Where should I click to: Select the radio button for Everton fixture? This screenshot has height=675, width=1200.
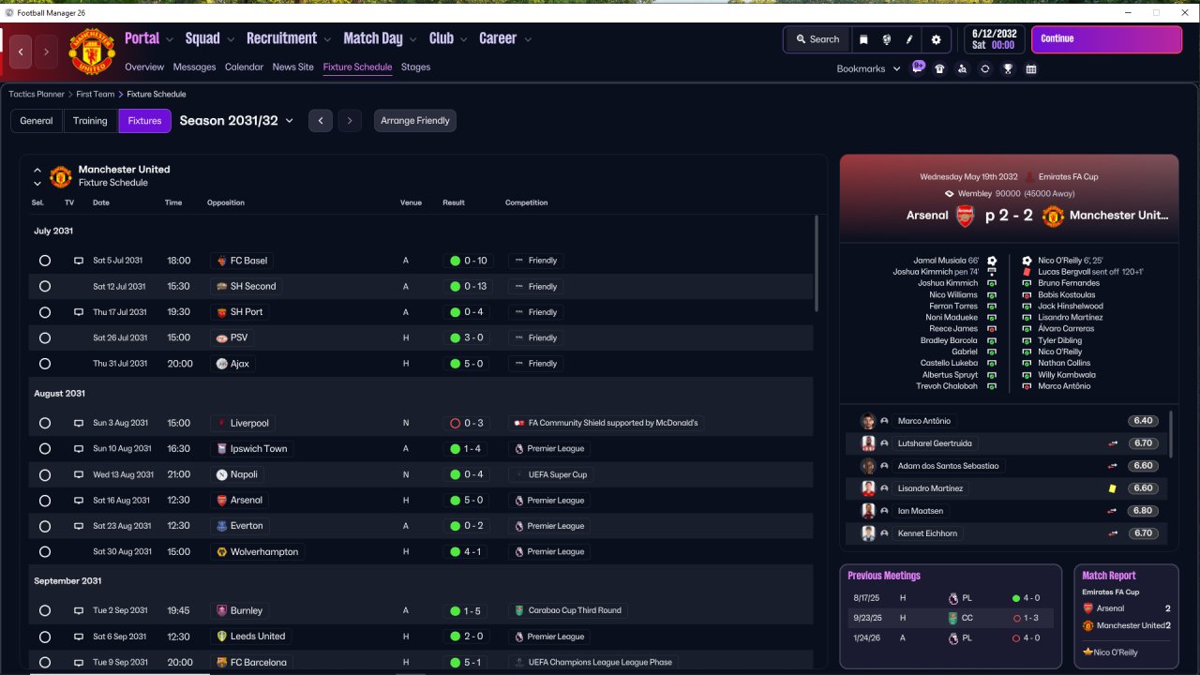point(45,526)
